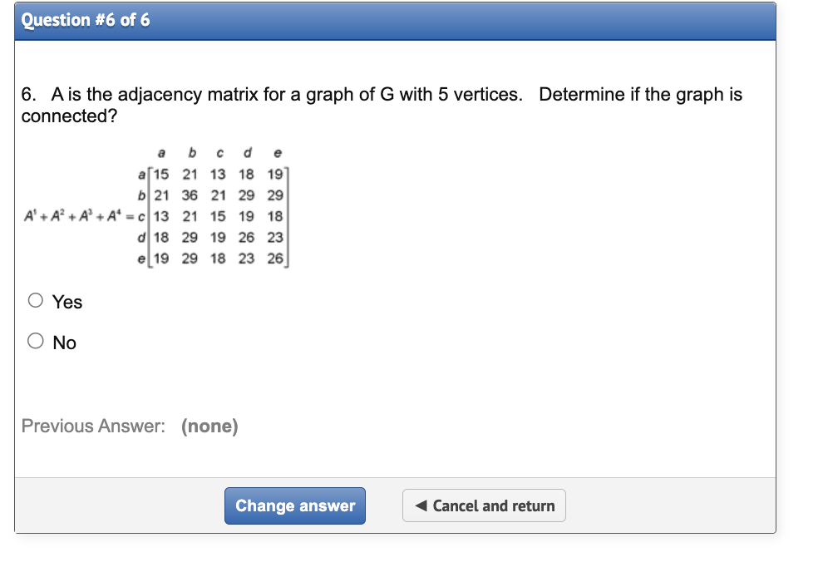Click the matrix row label b

click(140, 197)
